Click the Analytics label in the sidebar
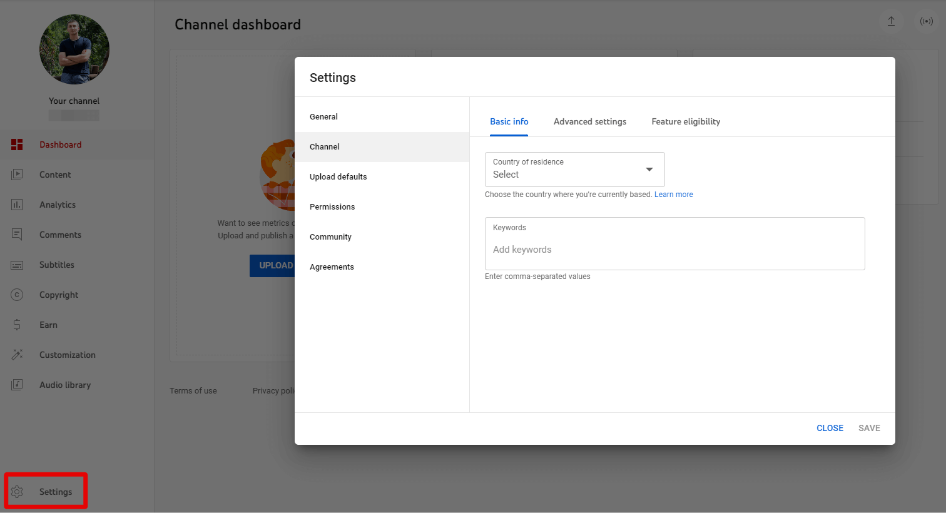 [x=58, y=205]
